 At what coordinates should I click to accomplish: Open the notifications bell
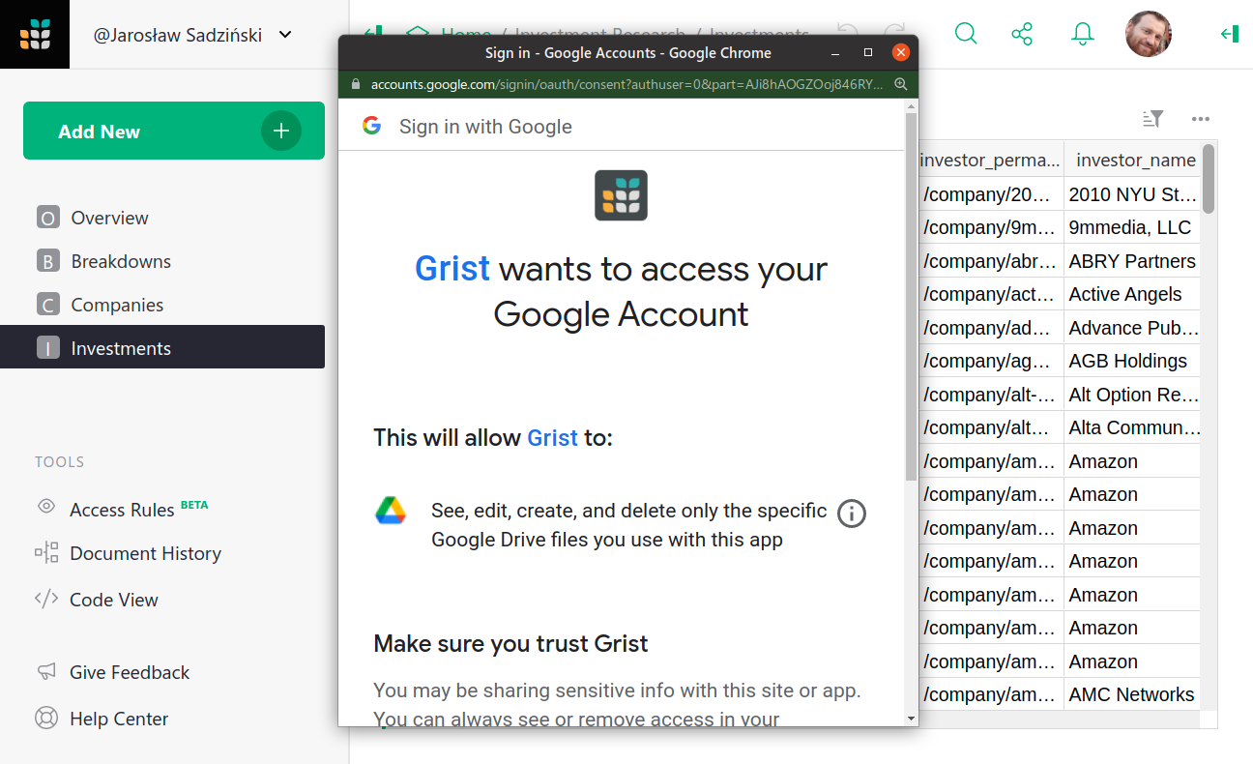[1082, 33]
